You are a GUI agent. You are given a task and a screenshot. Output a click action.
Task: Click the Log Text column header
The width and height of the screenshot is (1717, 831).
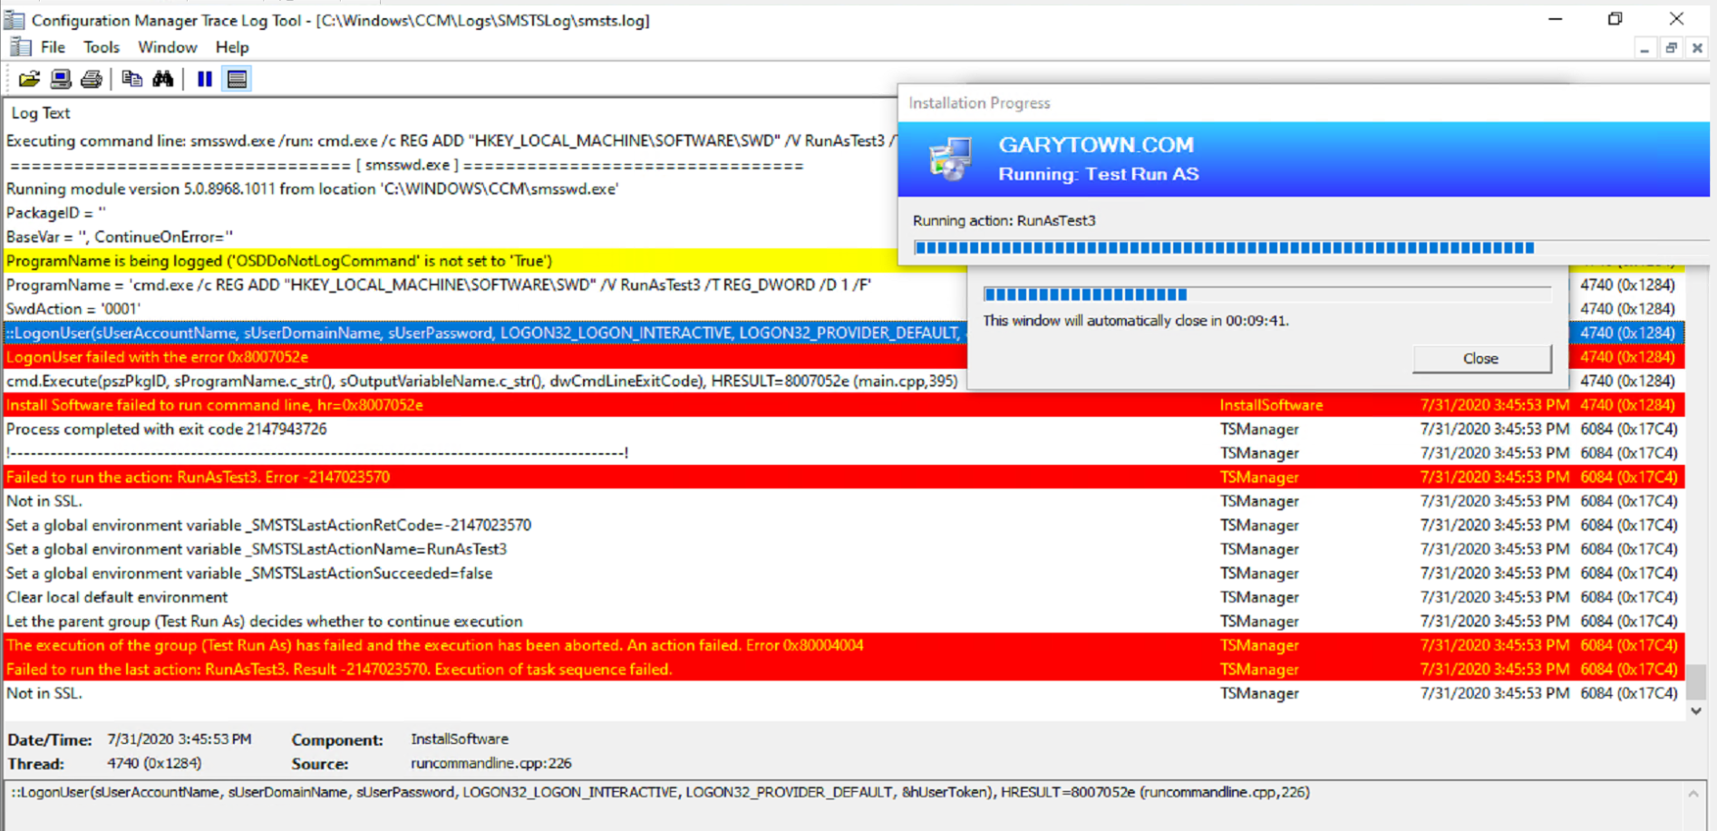(41, 113)
